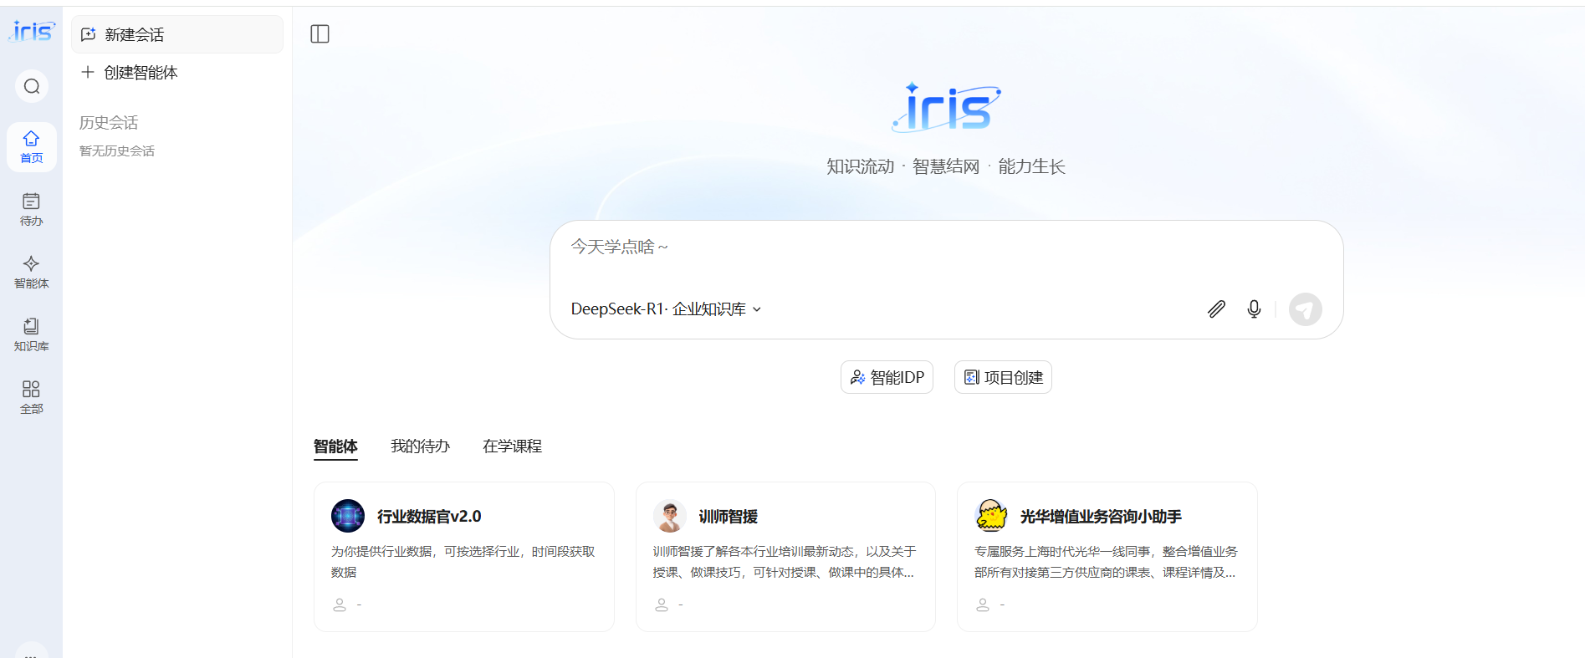
Task: Send the message with paper plane button
Action: (1306, 309)
